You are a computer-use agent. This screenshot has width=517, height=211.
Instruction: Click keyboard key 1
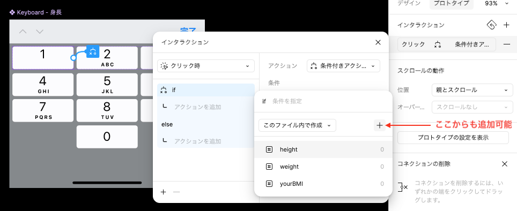43,58
